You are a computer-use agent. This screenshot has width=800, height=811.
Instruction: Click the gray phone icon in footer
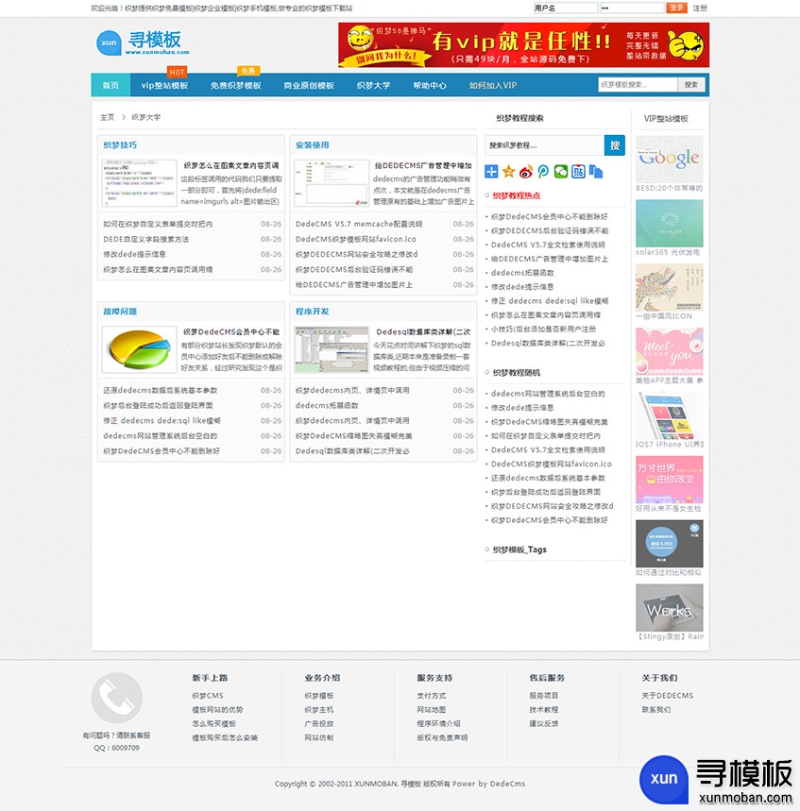click(116, 698)
